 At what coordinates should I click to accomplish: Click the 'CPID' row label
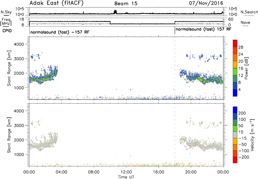[7, 31]
